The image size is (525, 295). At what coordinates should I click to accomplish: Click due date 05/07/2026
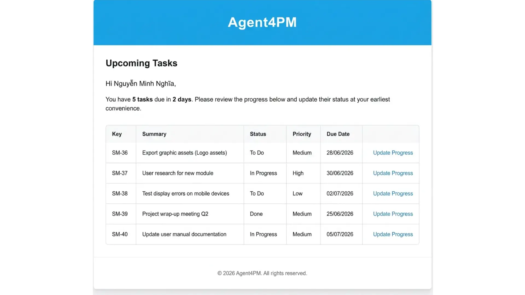340,234
